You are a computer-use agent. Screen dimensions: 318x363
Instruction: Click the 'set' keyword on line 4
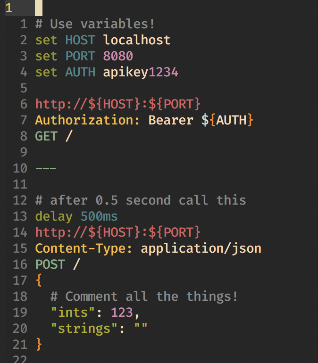[x=46, y=72]
